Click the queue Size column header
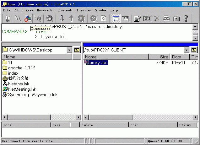 coord(61,125)
